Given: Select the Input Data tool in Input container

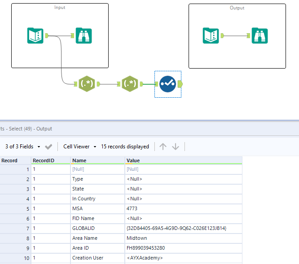Looking at the screenshot, I should 35,35.
